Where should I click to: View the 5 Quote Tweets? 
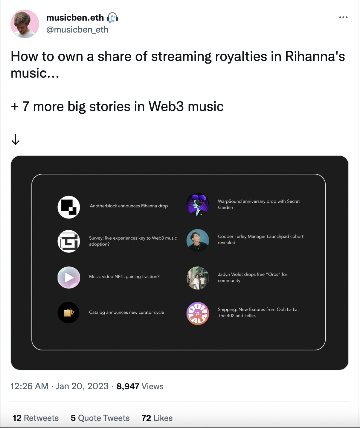100,418
